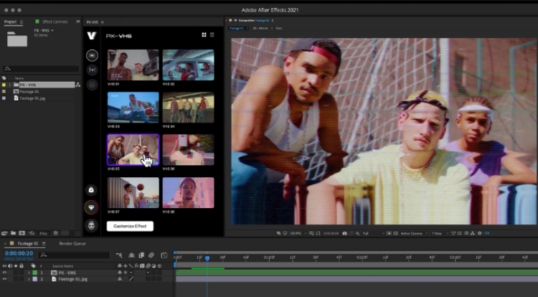Image resolution: width=538 pixels, height=297 pixels.
Task: Open the hamburger menu in PX-VHS panel
Action: pyautogui.click(x=212, y=34)
